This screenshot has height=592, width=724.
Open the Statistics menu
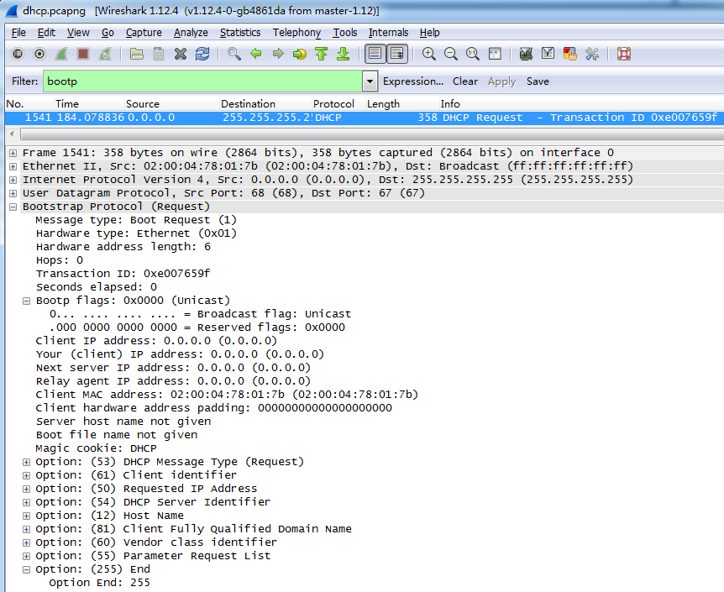(240, 33)
